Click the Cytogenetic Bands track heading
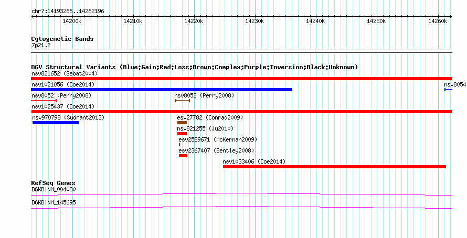This screenshot has height=238, width=467. [62, 39]
